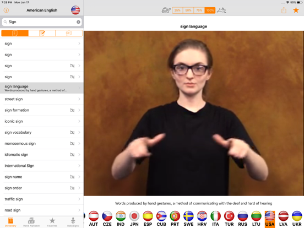Screen dimensions: 304x228
Task: Open the info button beside American English
Action: point(6,10)
